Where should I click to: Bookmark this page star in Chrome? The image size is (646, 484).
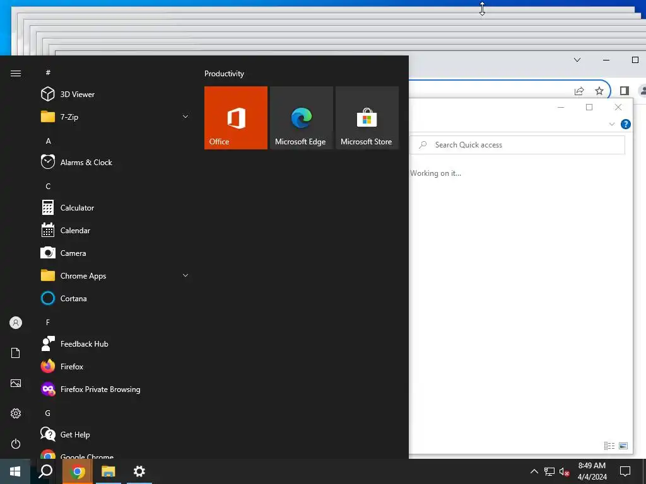coord(599,91)
